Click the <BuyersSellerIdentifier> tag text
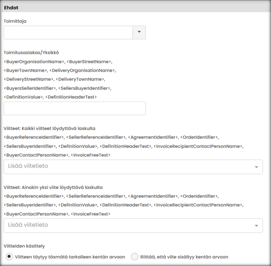 [x=30, y=88]
